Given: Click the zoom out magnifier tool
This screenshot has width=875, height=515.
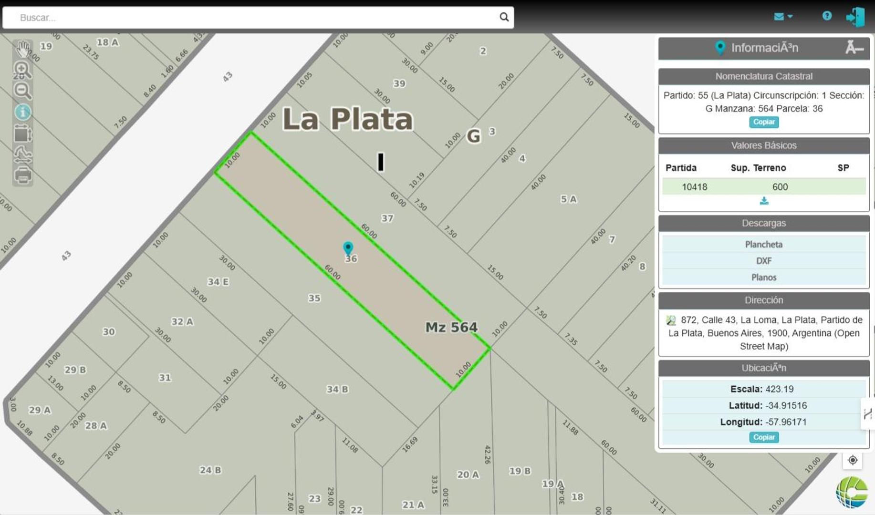Looking at the screenshot, I should 22,91.
